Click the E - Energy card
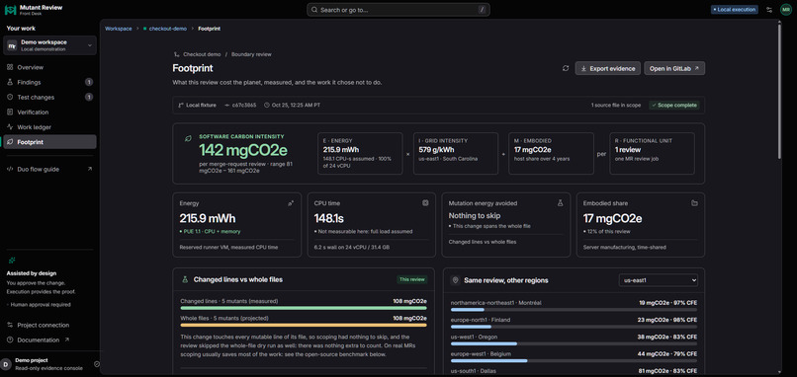Image resolution: width=797 pixels, height=377 pixels. pos(360,153)
